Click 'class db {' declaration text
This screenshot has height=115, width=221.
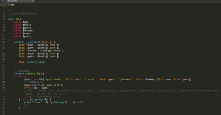pyautogui.click(x=15, y=19)
